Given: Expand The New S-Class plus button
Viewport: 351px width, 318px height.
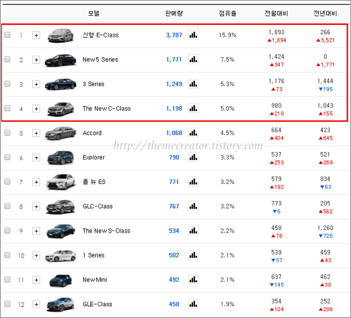Looking at the screenshot, I should pyautogui.click(x=36, y=231).
